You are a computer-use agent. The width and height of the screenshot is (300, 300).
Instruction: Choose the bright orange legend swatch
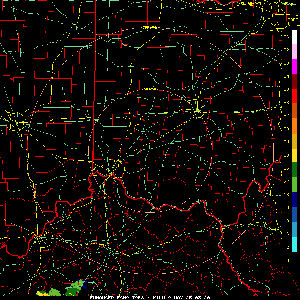click(294, 126)
